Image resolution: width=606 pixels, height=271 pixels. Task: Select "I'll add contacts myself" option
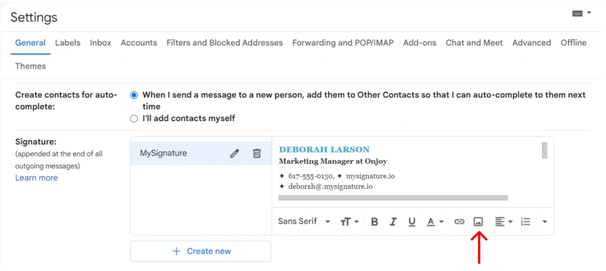click(x=134, y=119)
